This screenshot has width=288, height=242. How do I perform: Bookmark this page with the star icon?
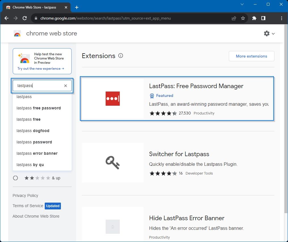pos(243,18)
